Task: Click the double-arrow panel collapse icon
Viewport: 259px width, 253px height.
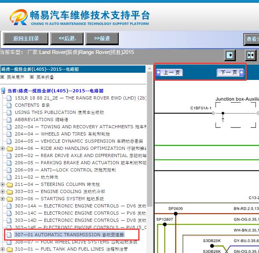Action: (251, 55)
